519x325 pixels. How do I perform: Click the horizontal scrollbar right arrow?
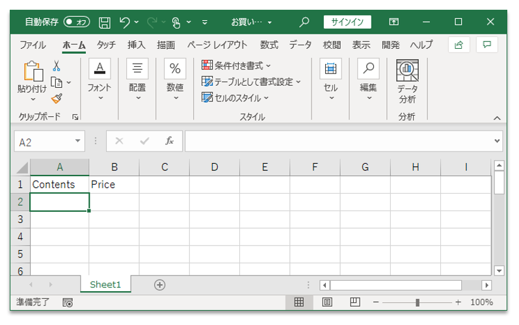[x=486, y=285]
